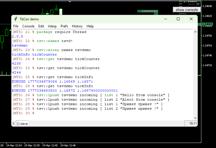Click the tkcon graduation cap icon on chart
This screenshot has height=148, width=216.
(198, 4)
